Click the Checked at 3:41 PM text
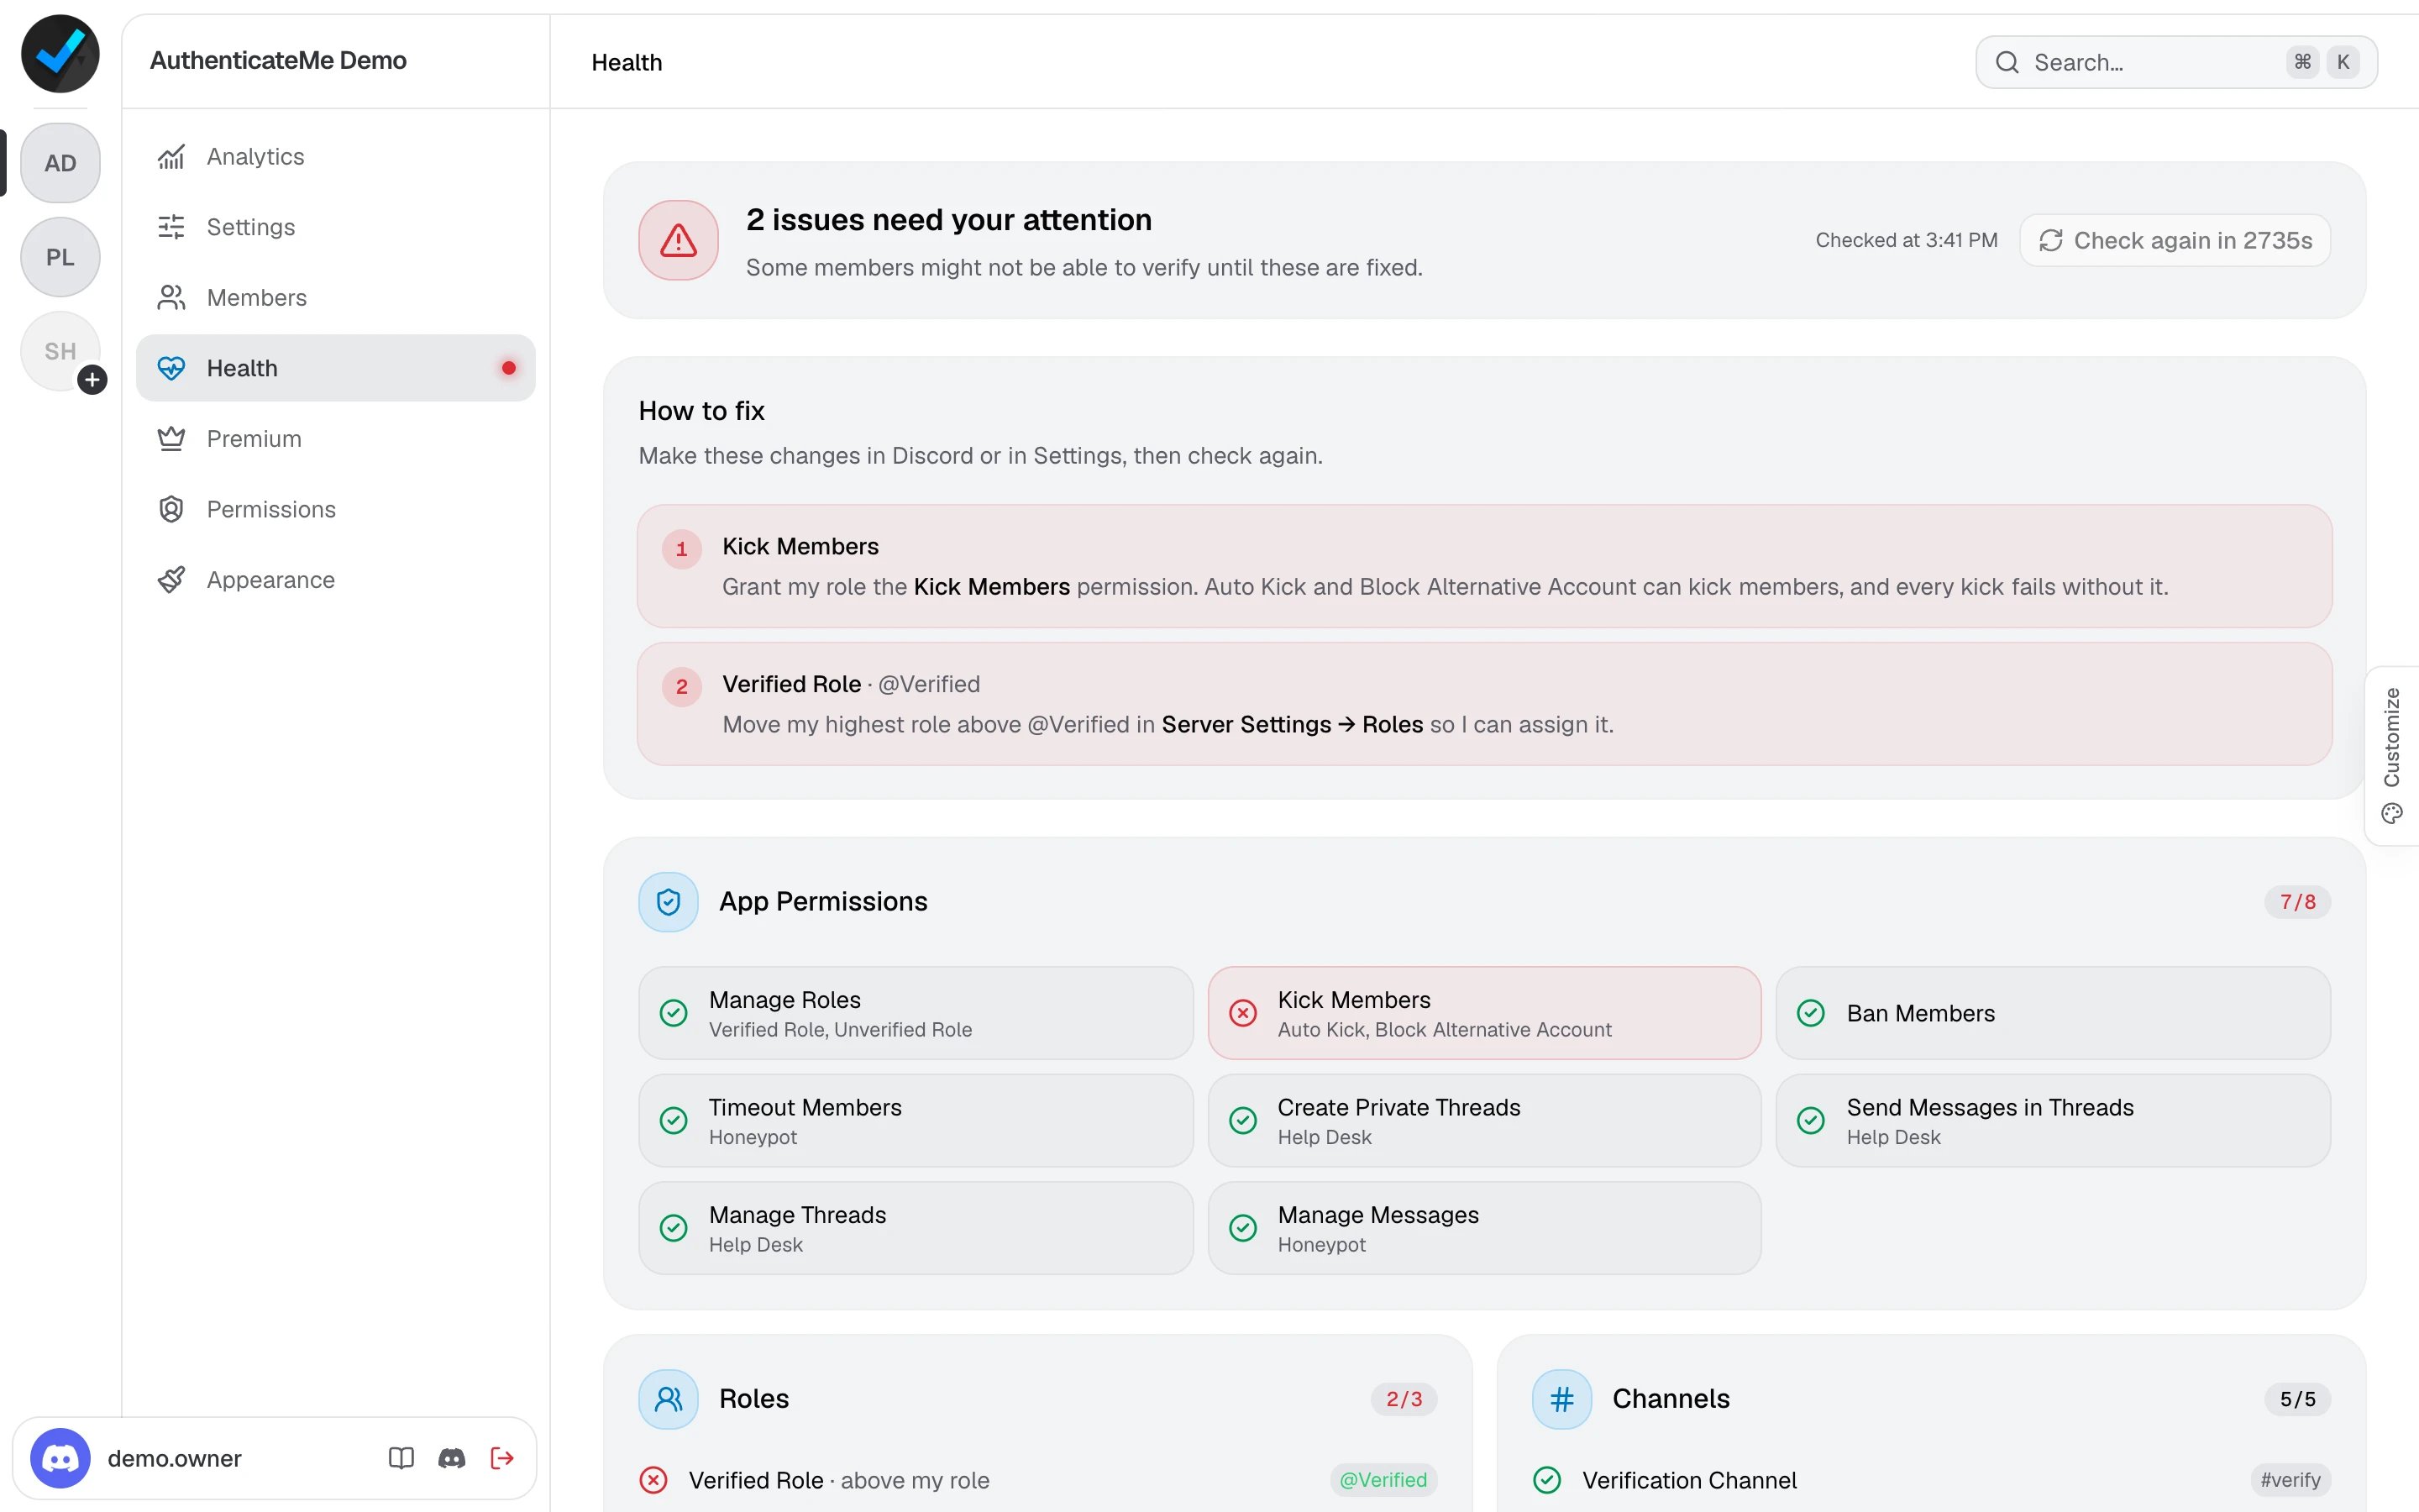The width and height of the screenshot is (2419, 1512). [x=1906, y=240]
